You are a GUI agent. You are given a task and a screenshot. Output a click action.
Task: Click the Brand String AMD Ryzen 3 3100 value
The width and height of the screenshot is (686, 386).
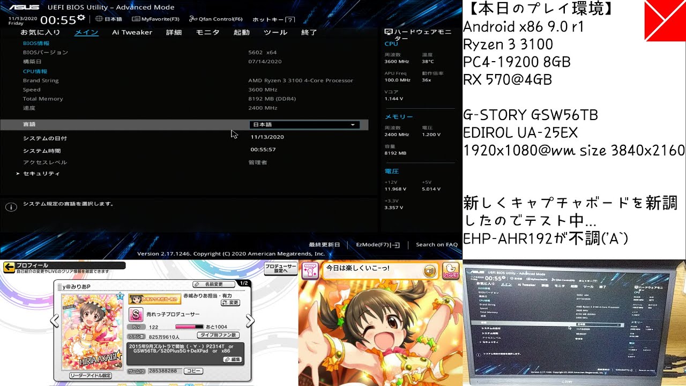301,80
